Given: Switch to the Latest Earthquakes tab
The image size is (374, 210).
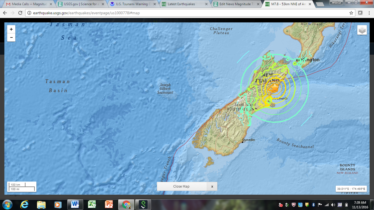Looking at the screenshot, I should pyautogui.click(x=184, y=4).
